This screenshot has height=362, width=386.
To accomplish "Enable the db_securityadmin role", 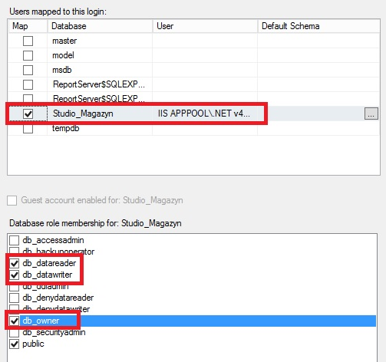I will 15,333.
